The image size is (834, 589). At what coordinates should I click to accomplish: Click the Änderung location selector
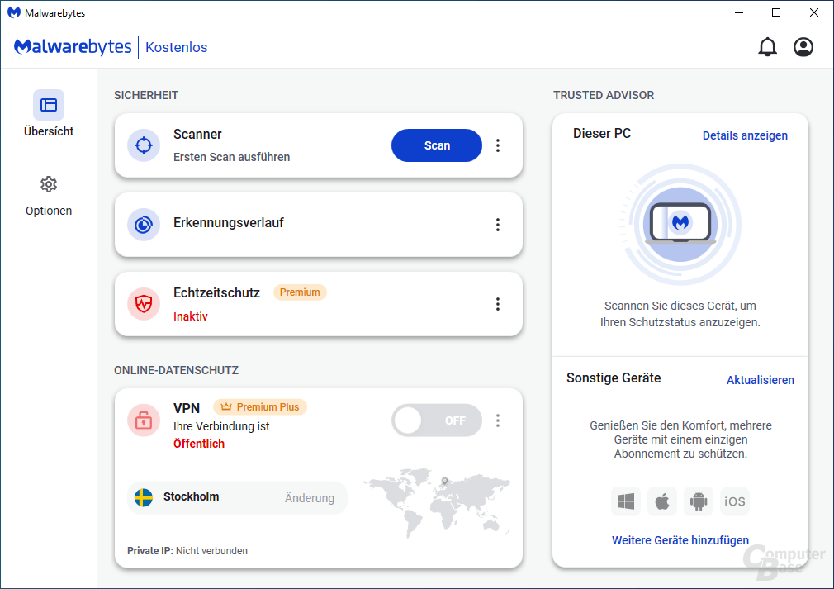310,498
